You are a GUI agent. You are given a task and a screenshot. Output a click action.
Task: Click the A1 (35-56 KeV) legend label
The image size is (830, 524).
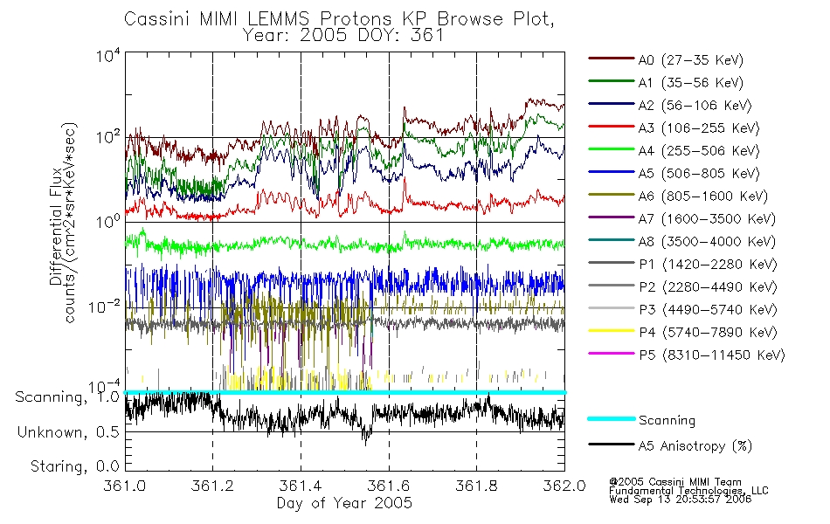pos(690,83)
